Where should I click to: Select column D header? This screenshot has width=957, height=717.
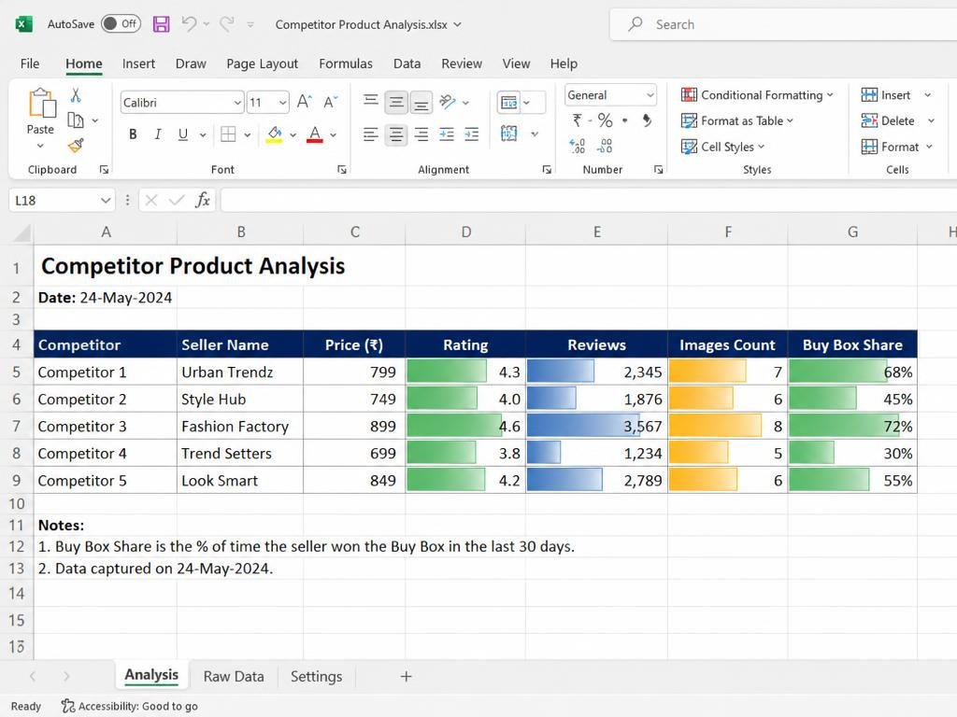465,232
